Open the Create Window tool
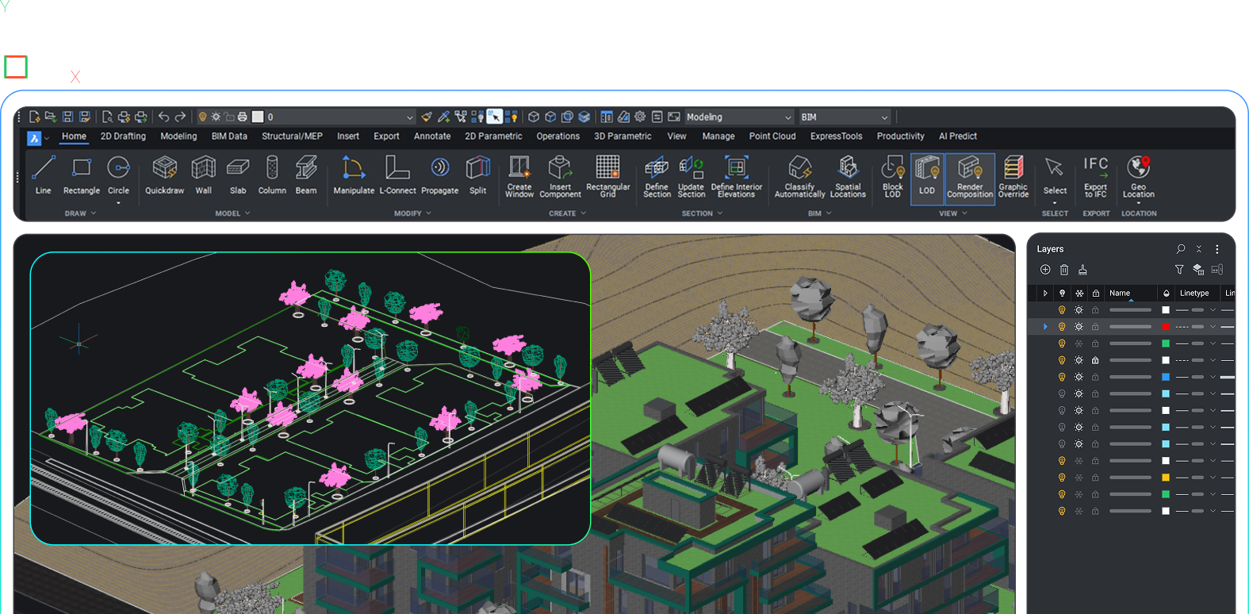The height and width of the screenshot is (614, 1249). (519, 176)
